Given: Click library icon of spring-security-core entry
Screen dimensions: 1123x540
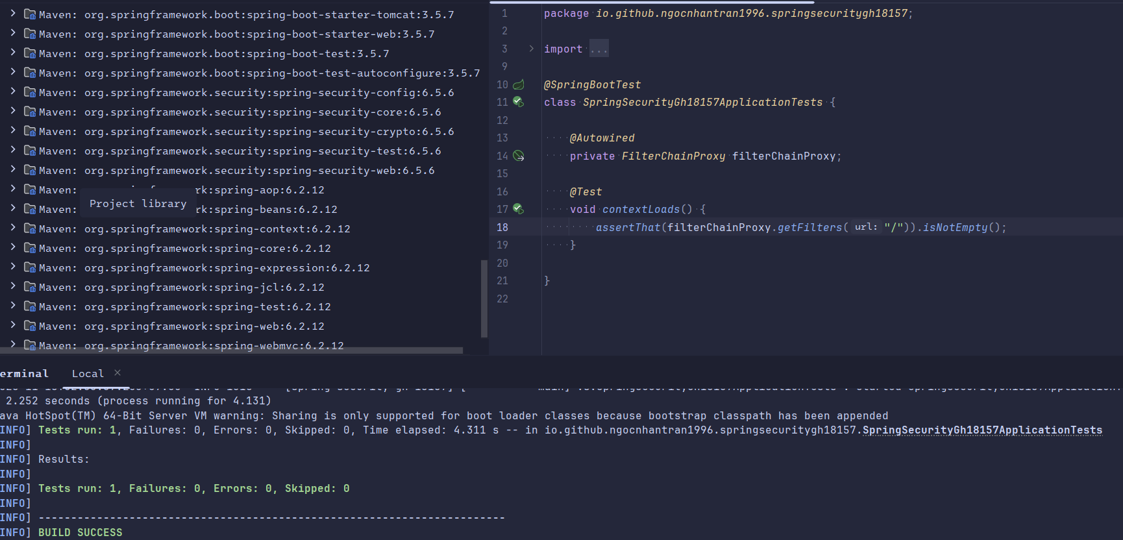Looking at the screenshot, I should click(x=30, y=112).
